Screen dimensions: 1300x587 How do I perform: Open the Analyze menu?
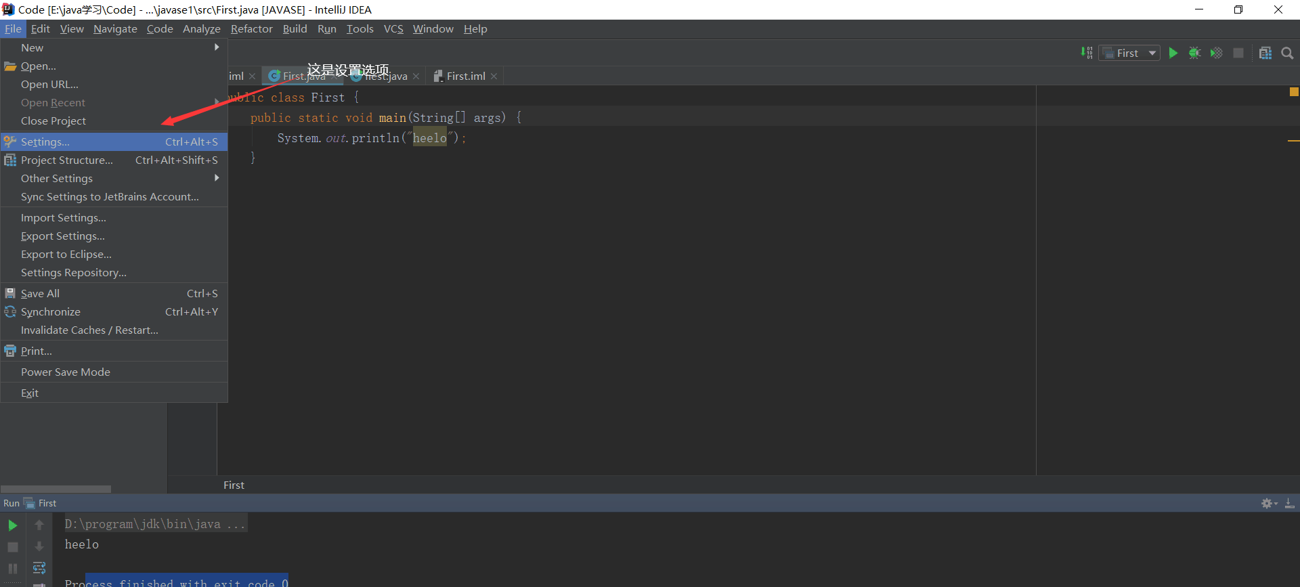pyautogui.click(x=202, y=29)
